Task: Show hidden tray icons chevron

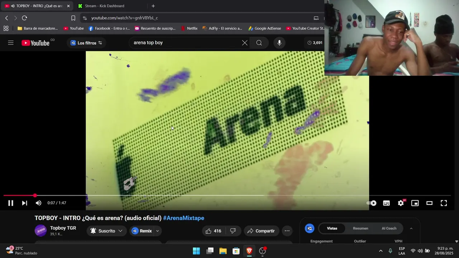Action: point(380,251)
